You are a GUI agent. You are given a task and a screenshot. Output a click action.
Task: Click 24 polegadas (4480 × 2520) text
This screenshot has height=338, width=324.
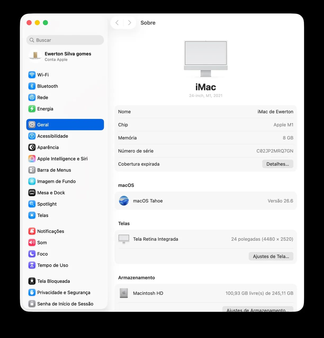pyautogui.click(x=262, y=239)
